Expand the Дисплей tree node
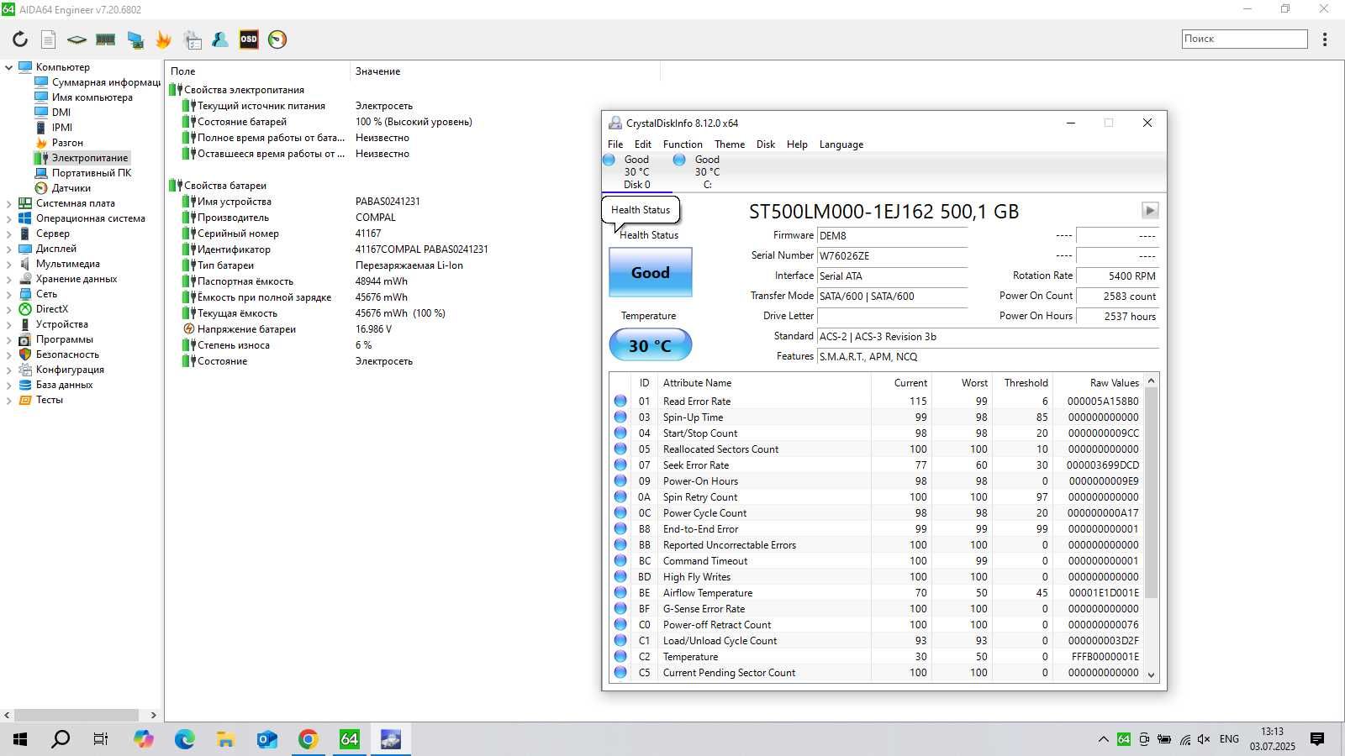The image size is (1345, 756). click(8, 249)
